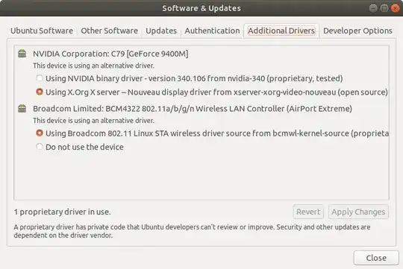The height and width of the screenshot is (269, 403).
Task: Switch to the Ubuntu Software tab
Action: [42, 31]
